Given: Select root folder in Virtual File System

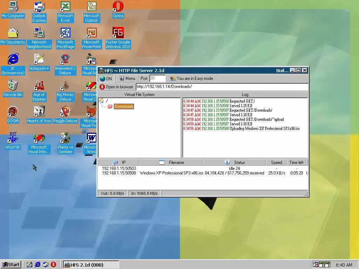Looking at the screenshot, I should (103, 101).
